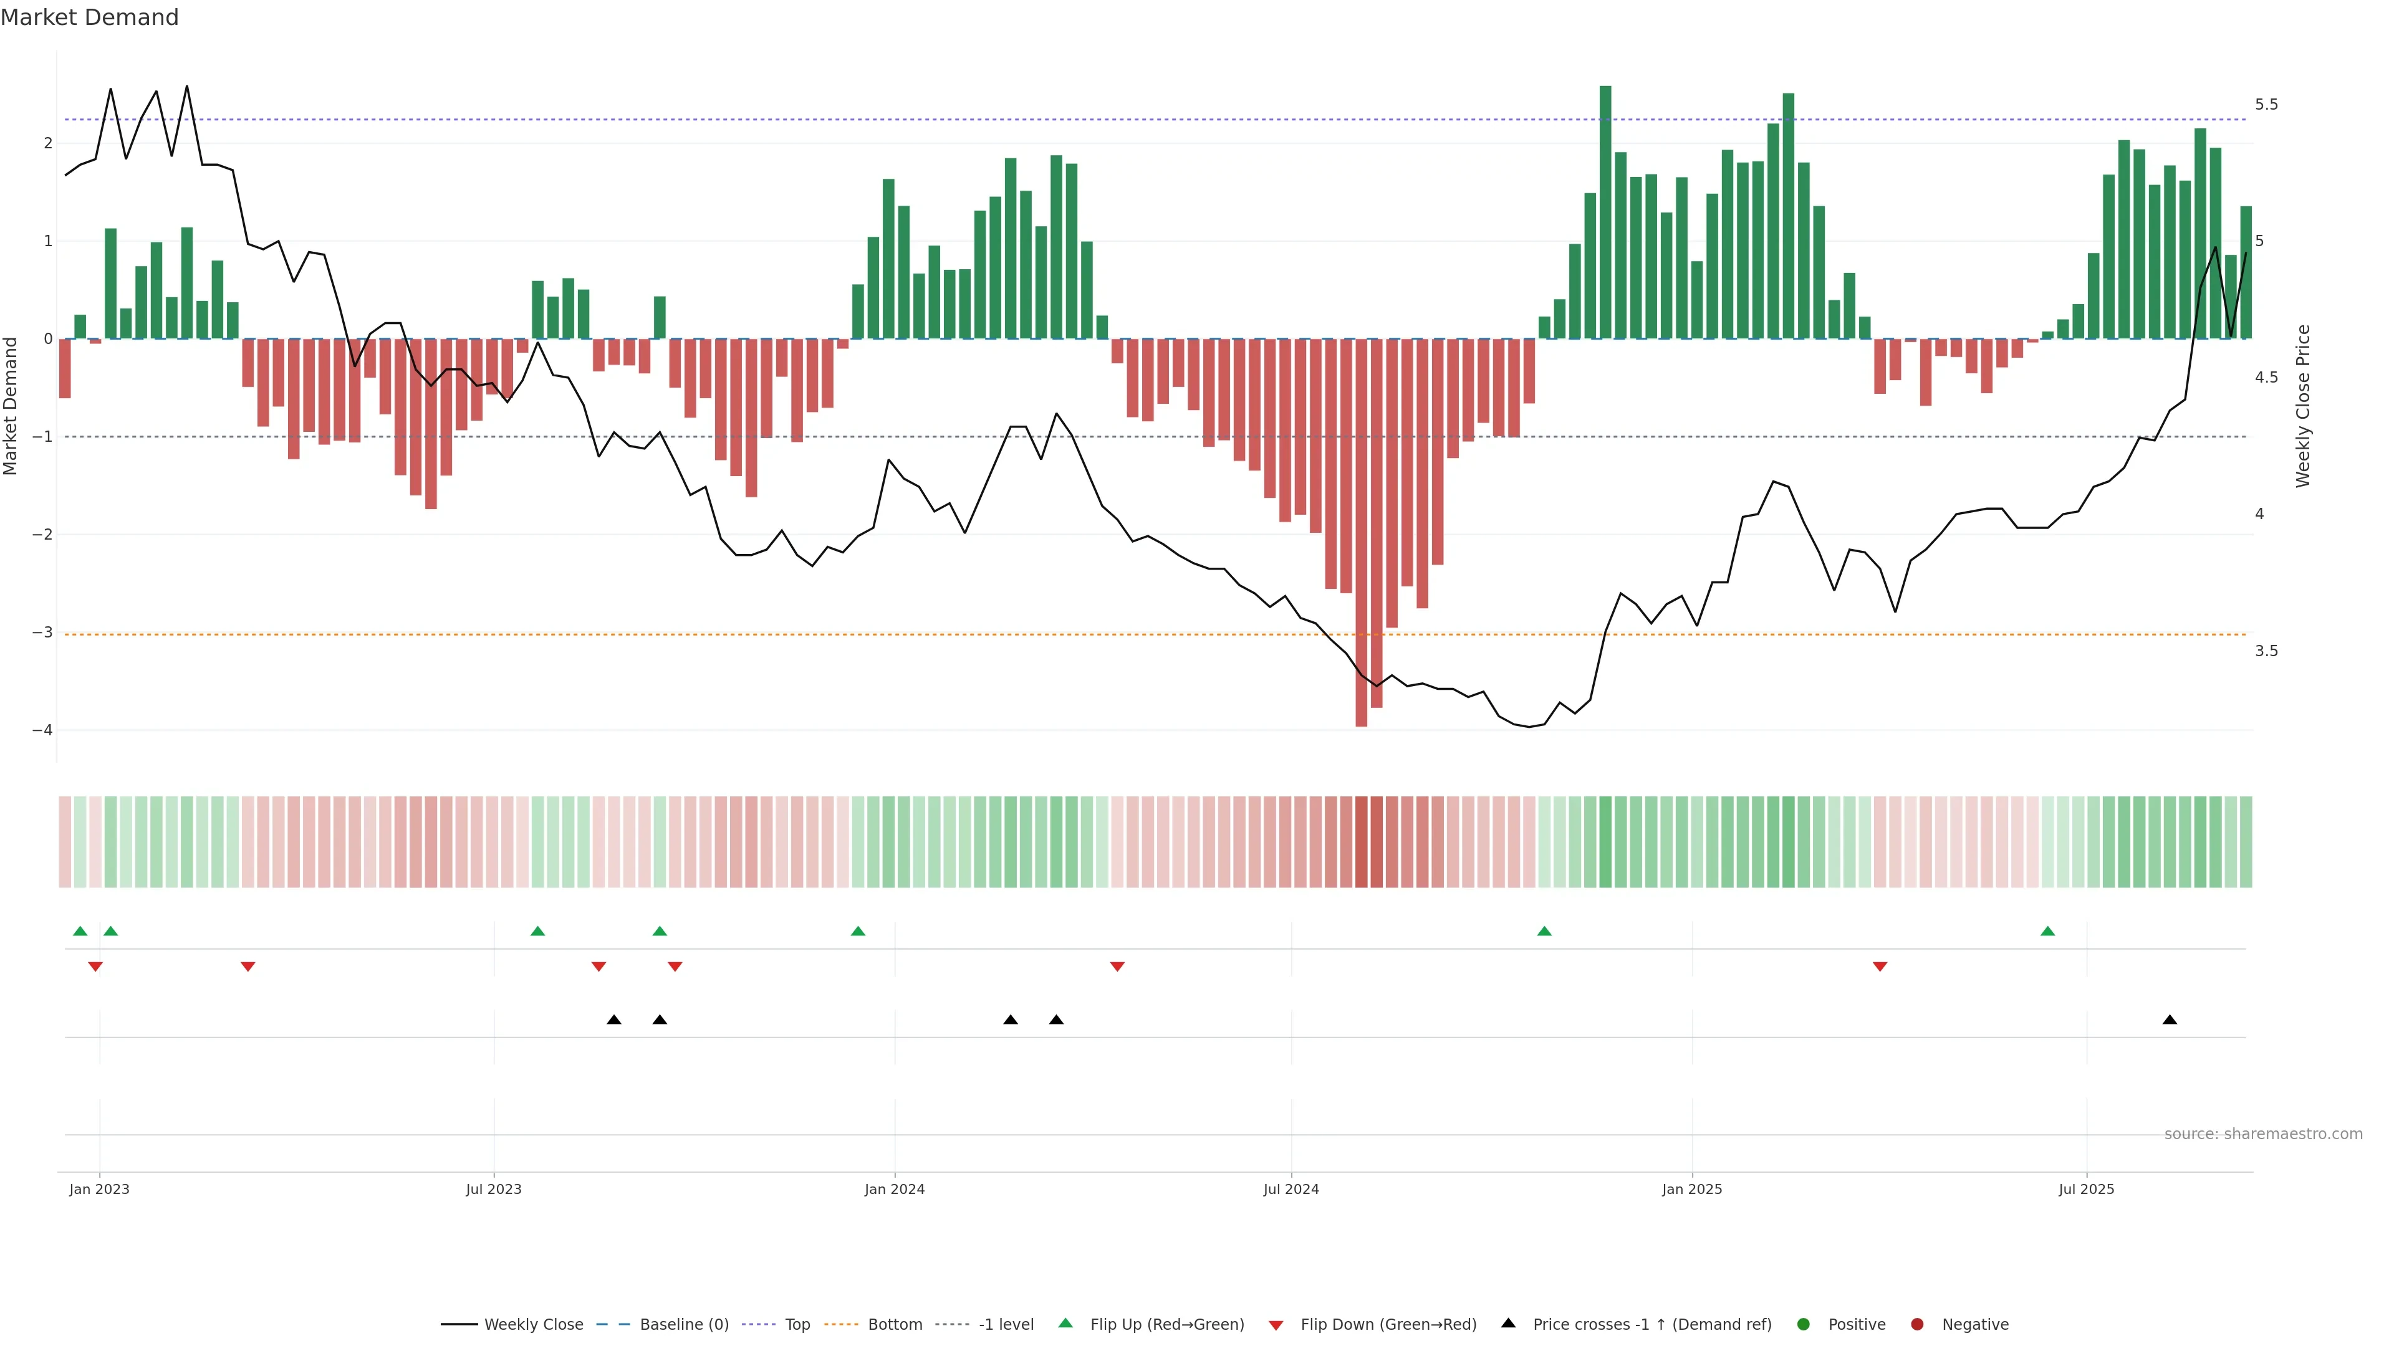Click the Market Demand chart title
The width and height of the screenshot is (2394, 1346).
(x=89, y=17)
